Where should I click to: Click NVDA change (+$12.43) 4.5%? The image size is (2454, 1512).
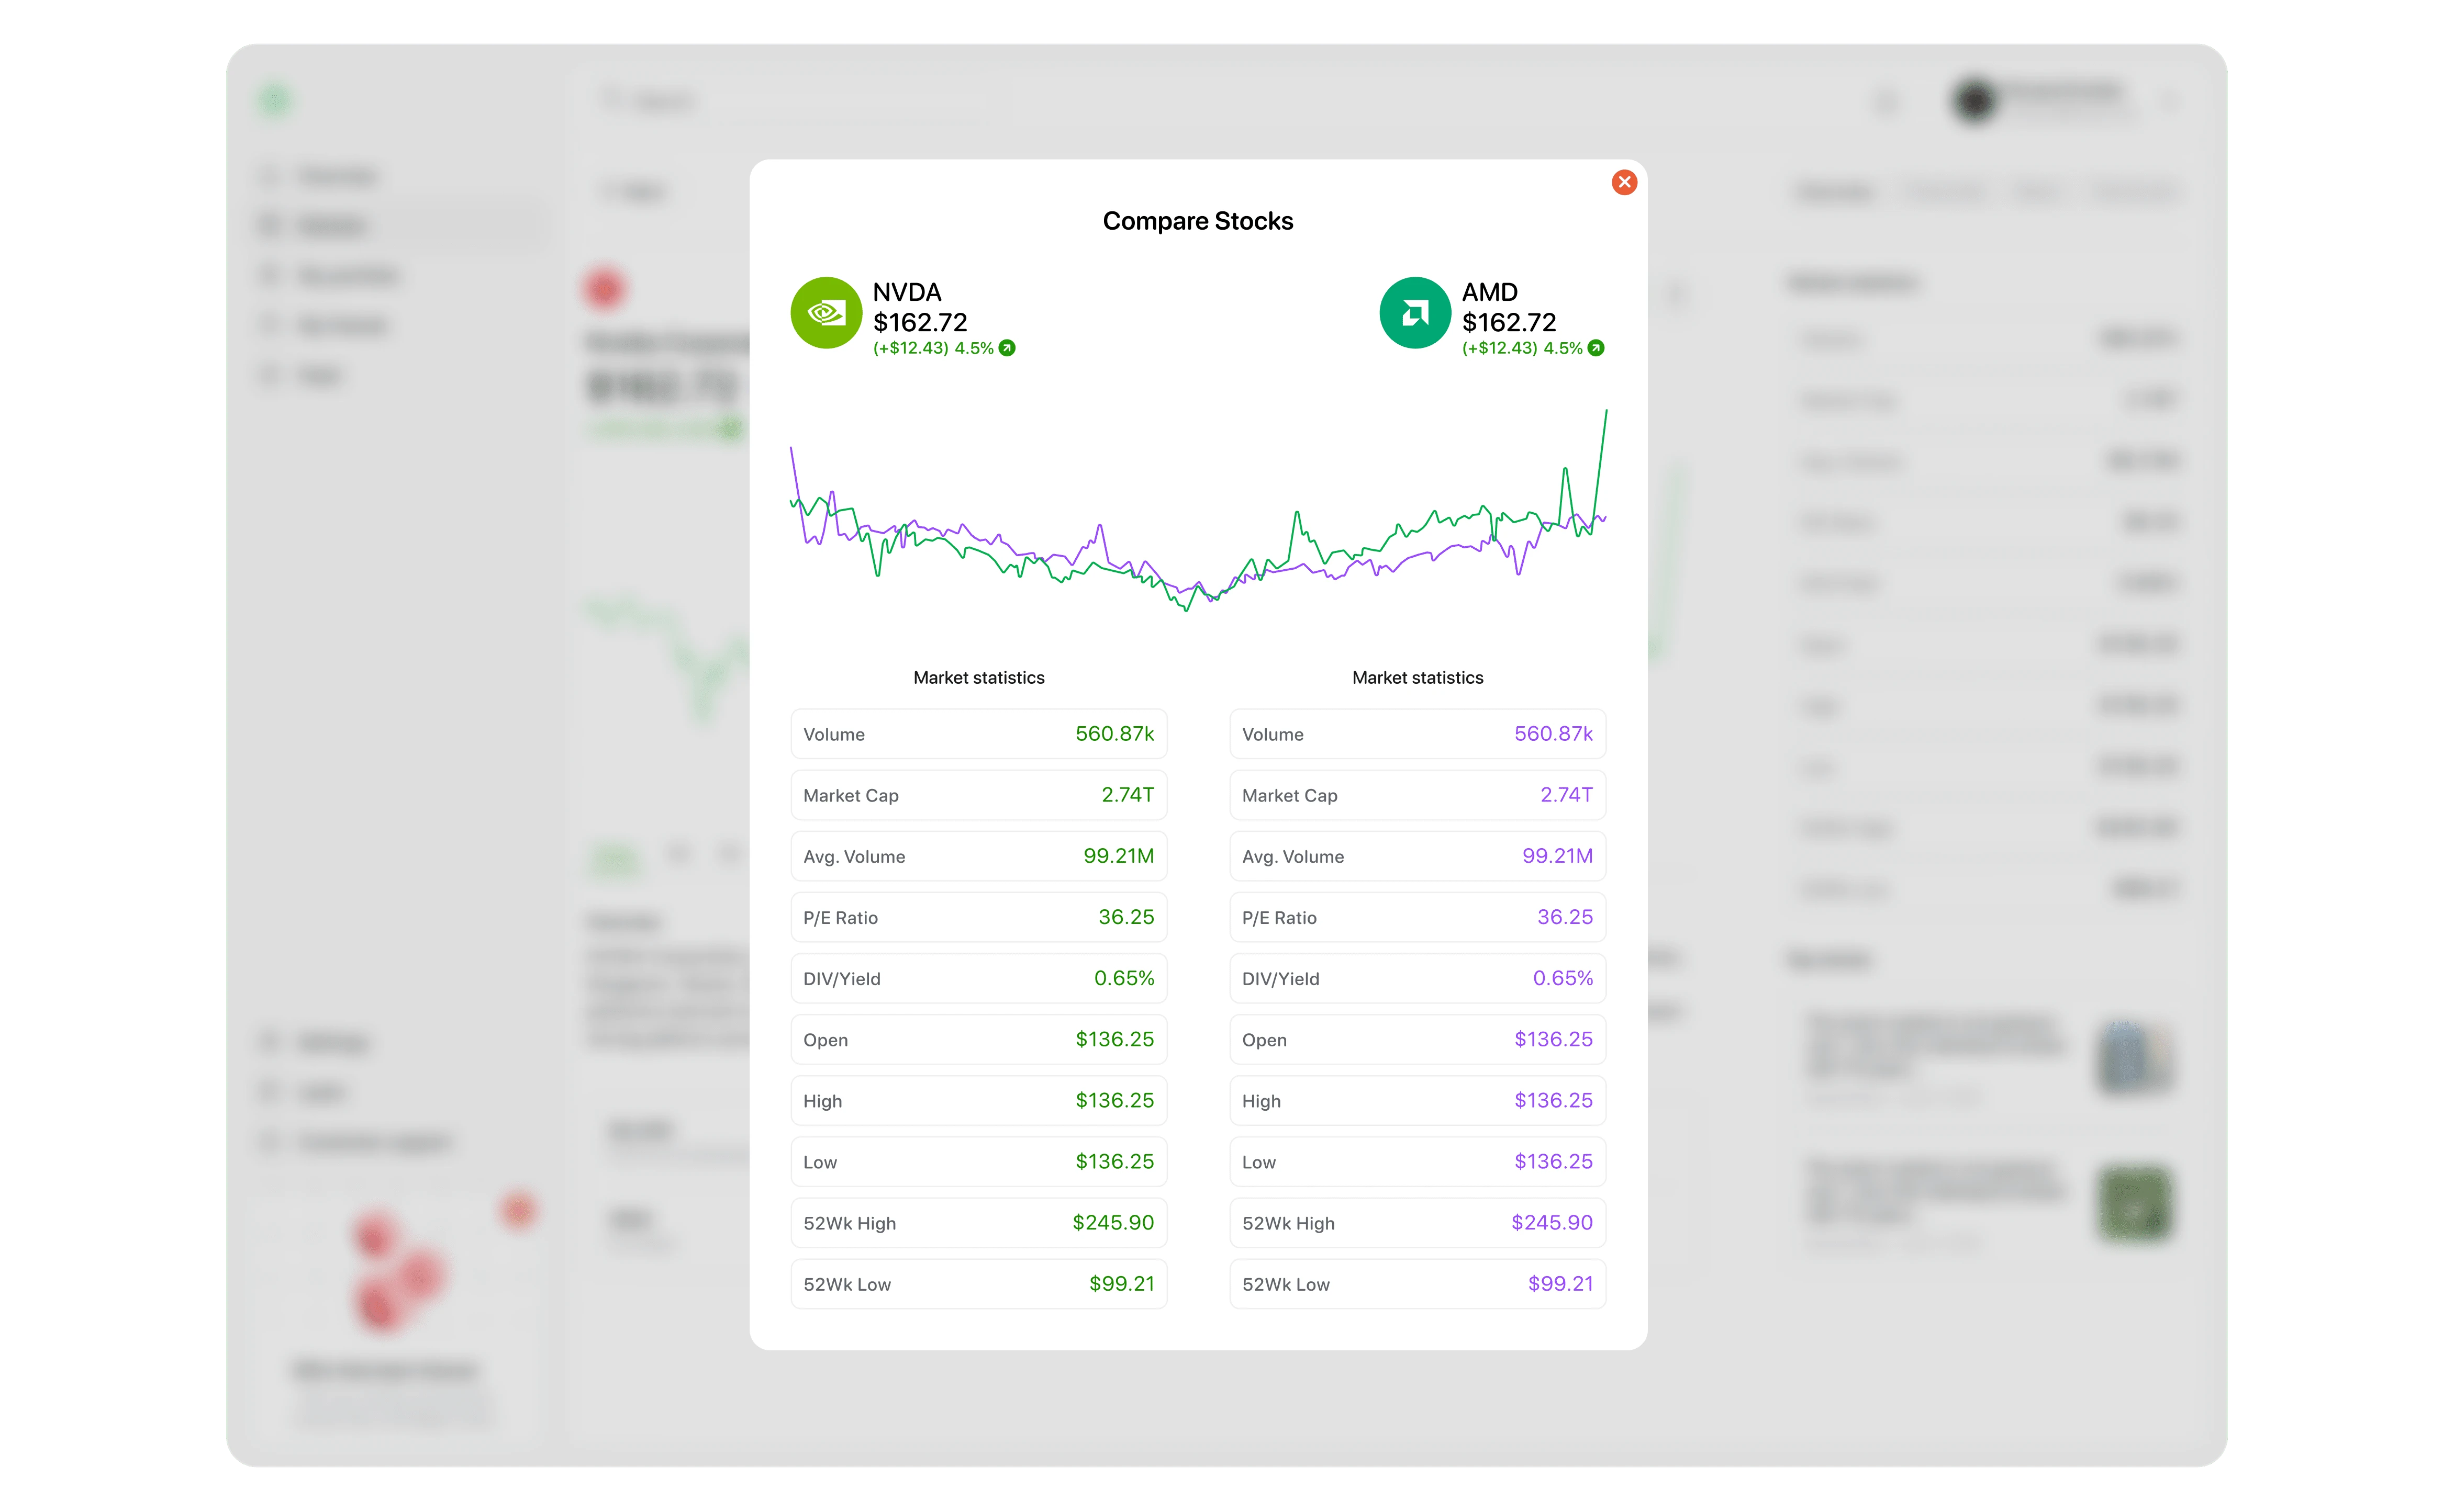click(932, 348)
